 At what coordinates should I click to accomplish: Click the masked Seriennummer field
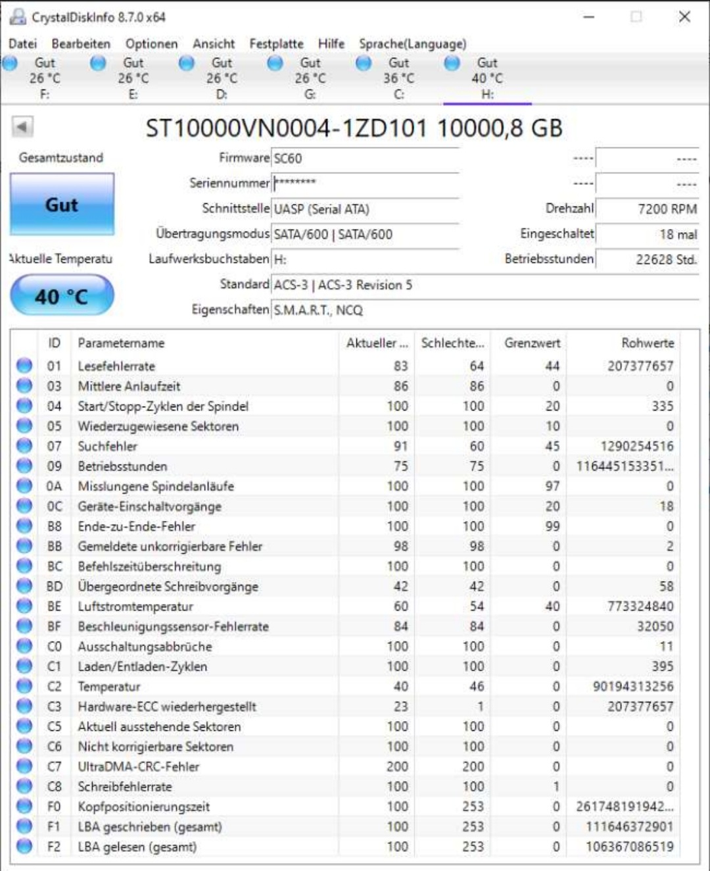coord(366,183)
